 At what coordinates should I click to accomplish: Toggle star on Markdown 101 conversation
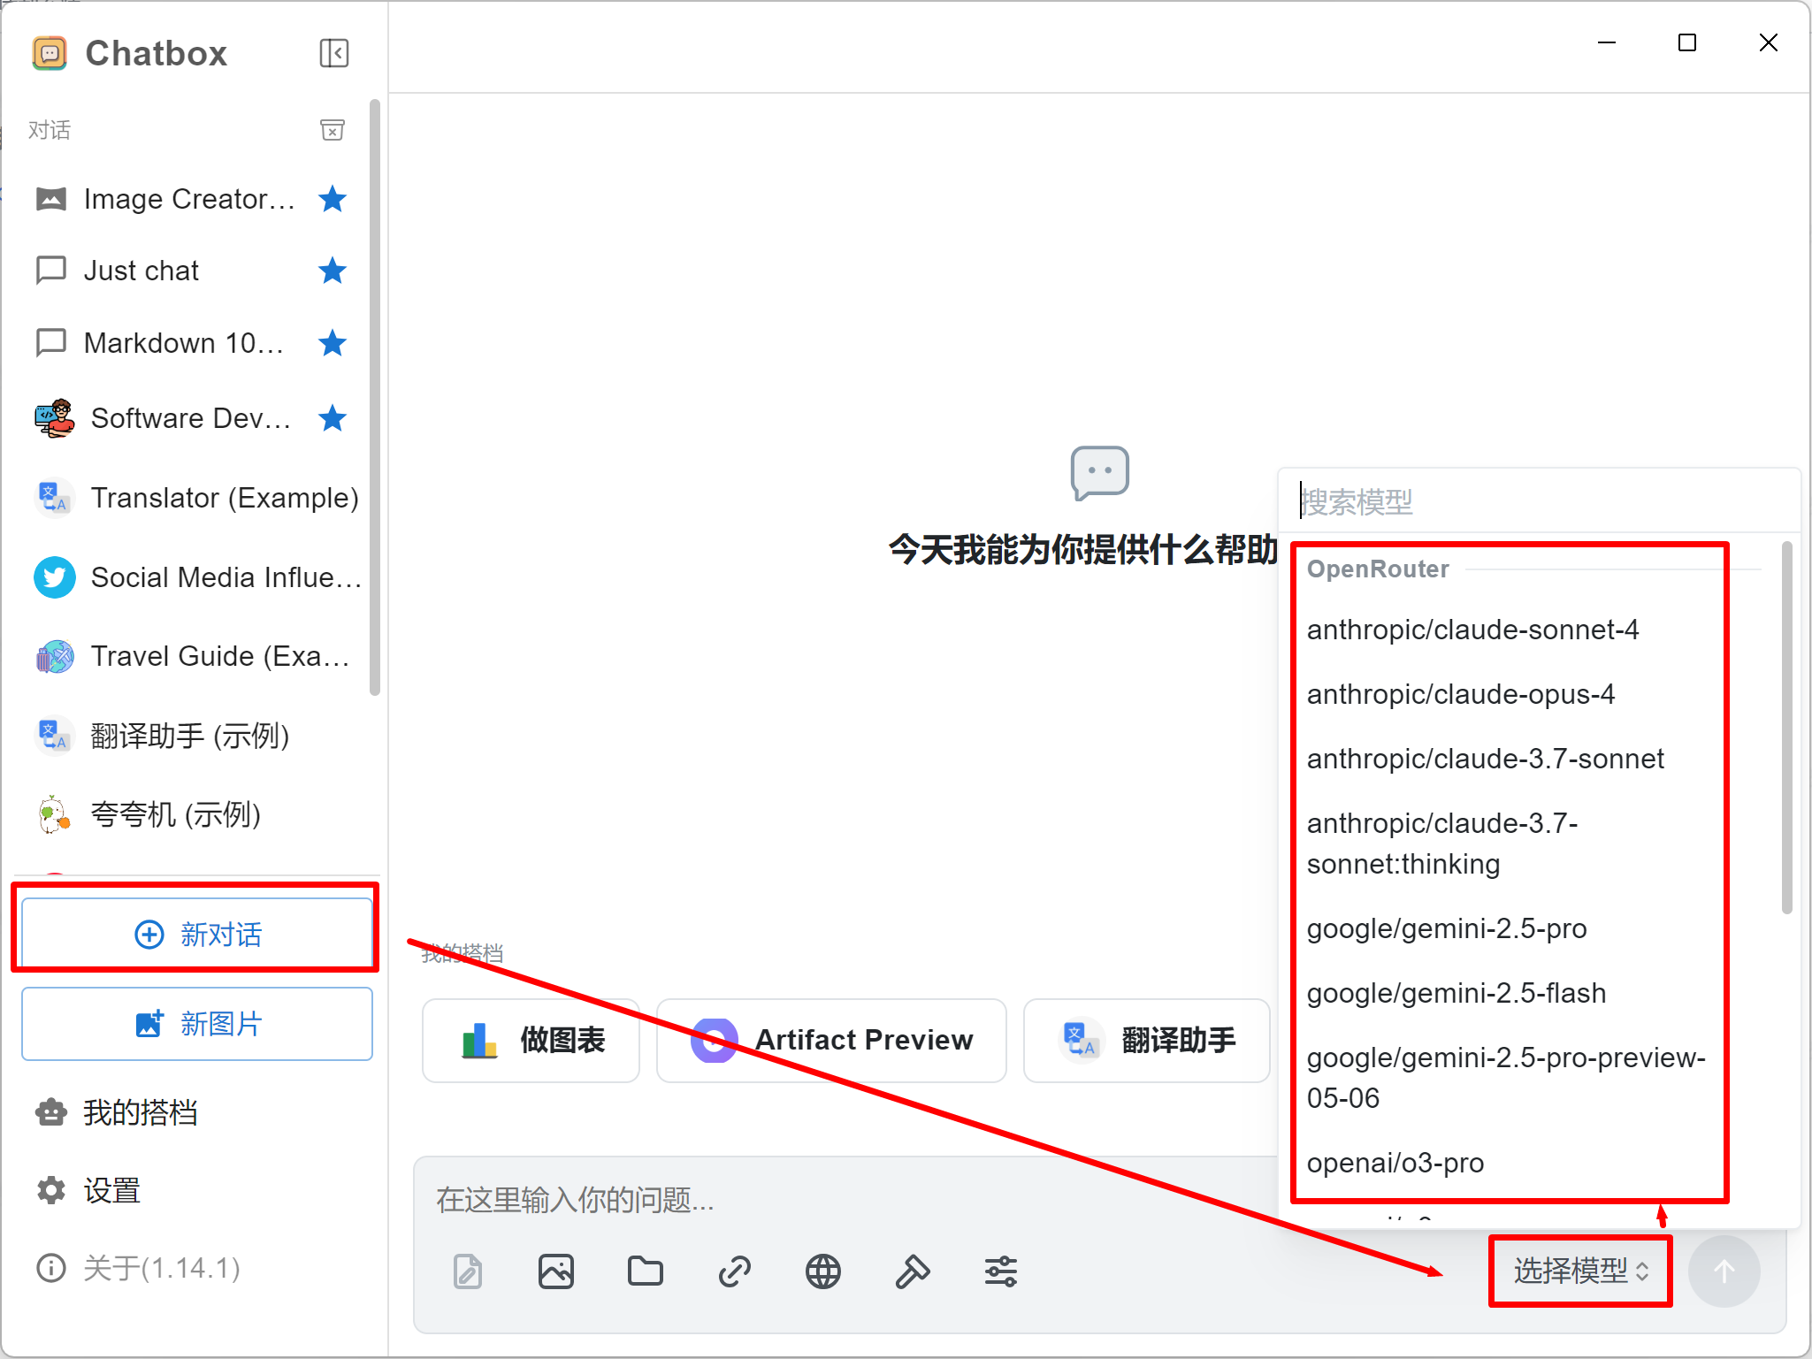(x=333, y=342)
